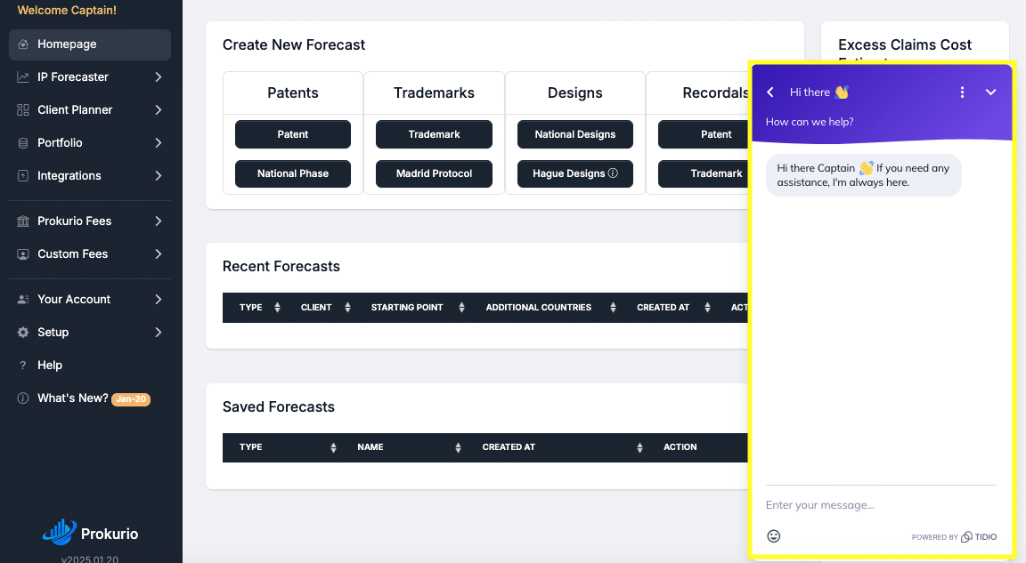Click the Madrid Protocol button
This screenshot has height=563, width=1026.
pyautogui.click(x=434, y=173)
